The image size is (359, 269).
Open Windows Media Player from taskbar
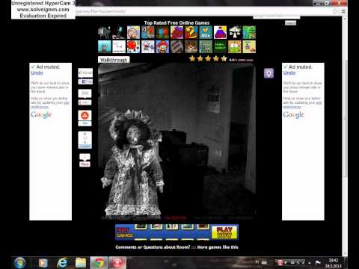point(43,263)
